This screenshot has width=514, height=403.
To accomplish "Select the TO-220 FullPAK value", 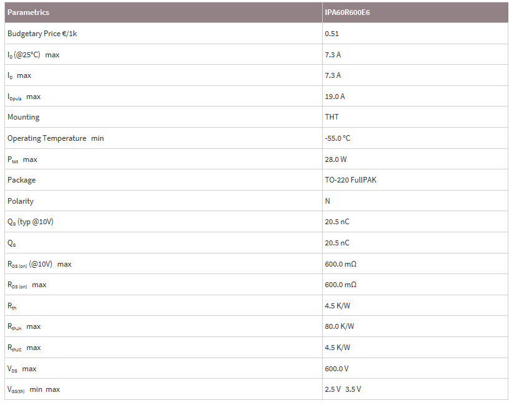I will click(351, 180).
